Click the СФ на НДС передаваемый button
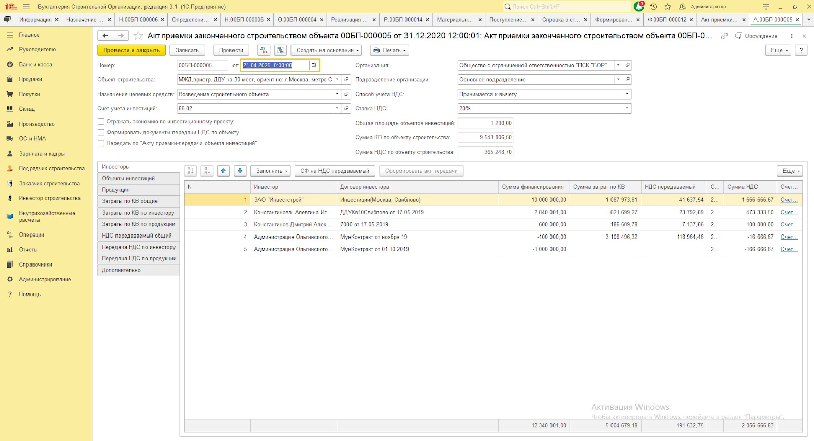 tap(334, 171)
